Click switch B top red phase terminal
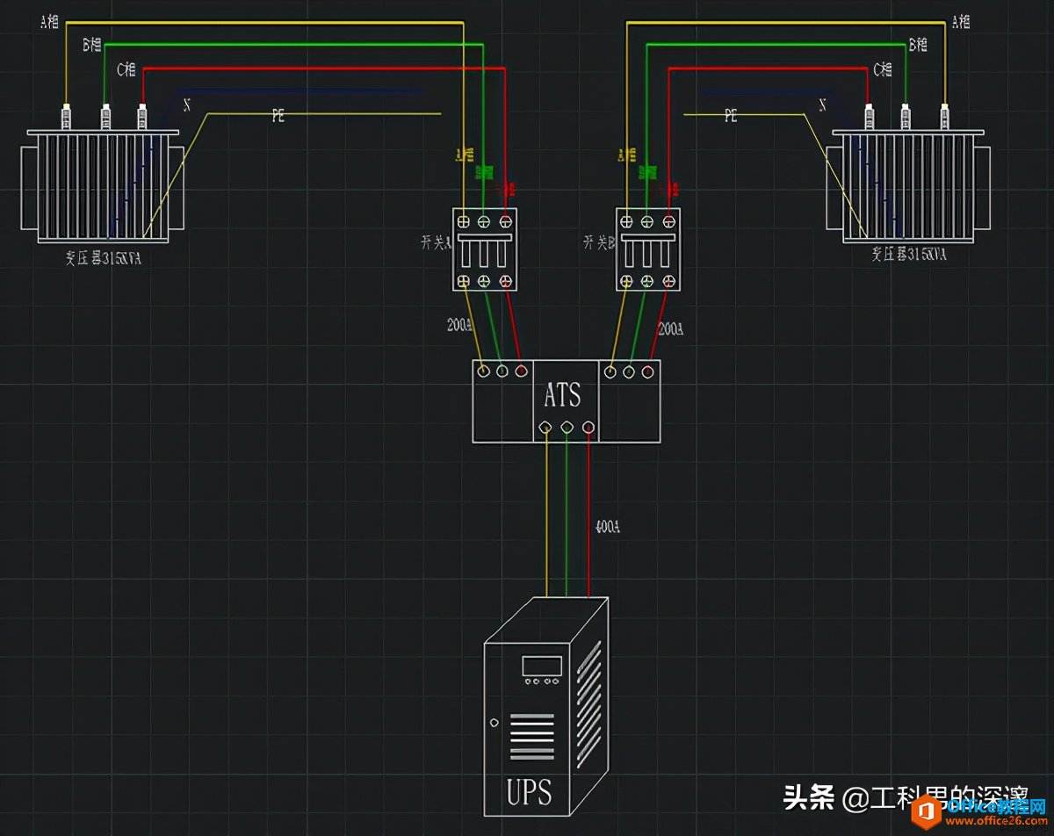1054x836 pixels. coord(668,222)
